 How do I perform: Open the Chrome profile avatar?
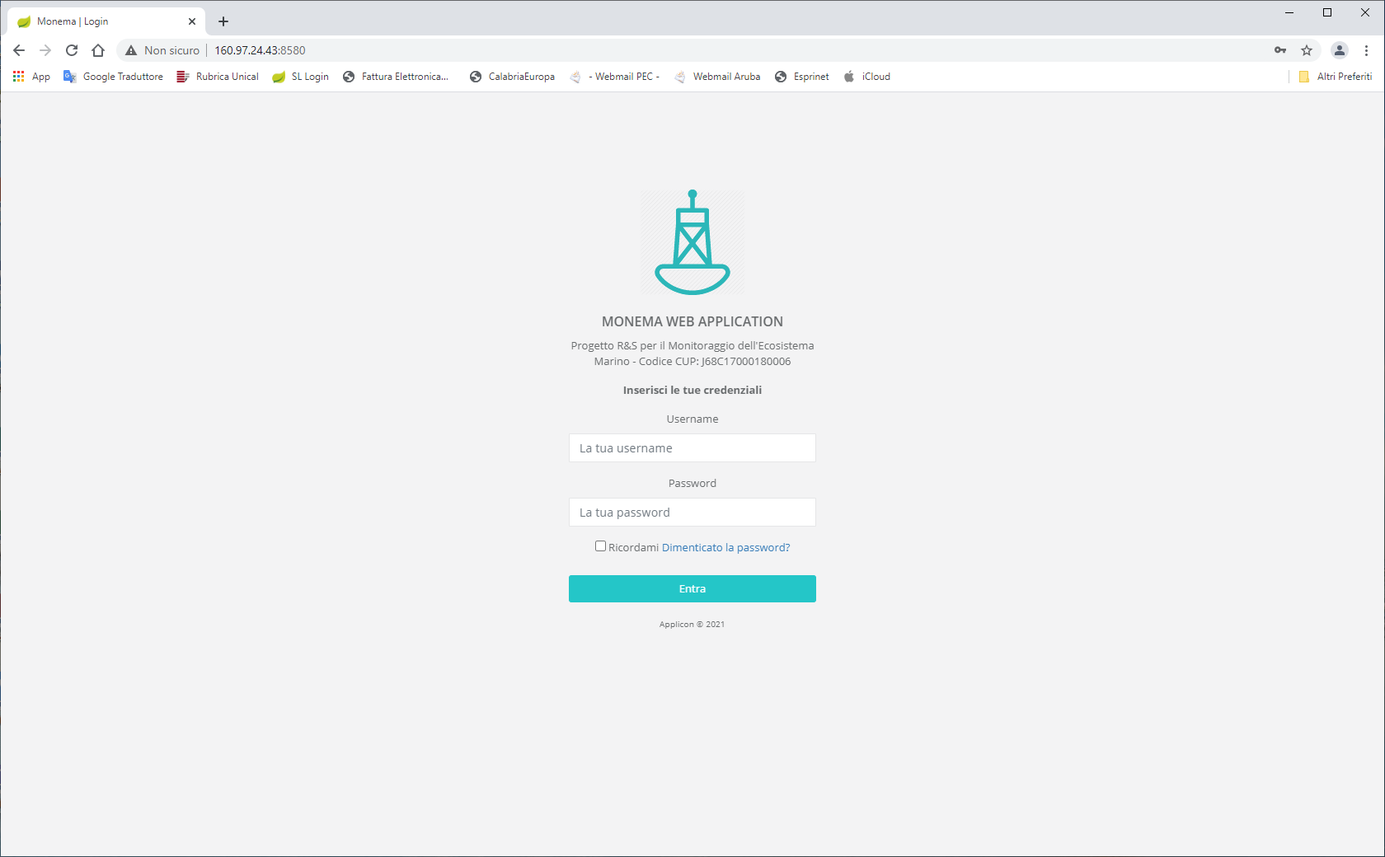click(x=1340, y=50)
